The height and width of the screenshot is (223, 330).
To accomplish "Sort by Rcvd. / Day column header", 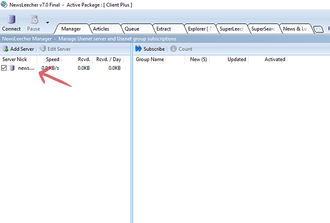I will coord(108,59).
